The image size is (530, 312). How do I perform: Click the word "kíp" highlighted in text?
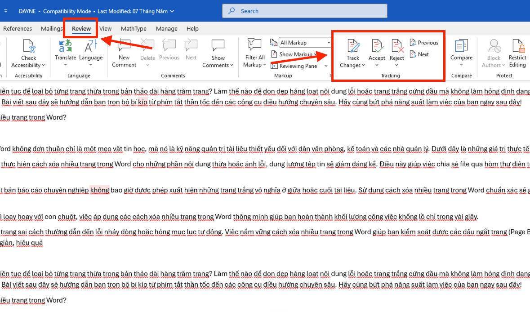(x=143, y=102)
